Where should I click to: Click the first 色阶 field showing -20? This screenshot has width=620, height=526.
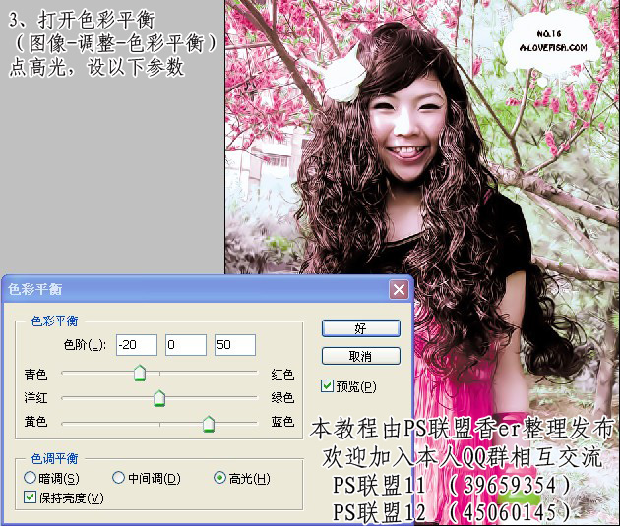tap(136, 345)
